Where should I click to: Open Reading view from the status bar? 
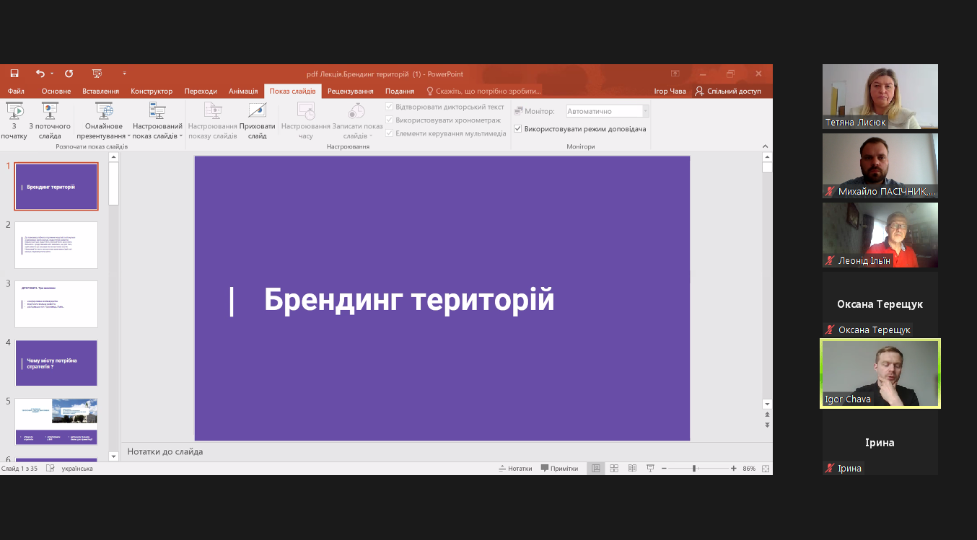[631, 468]
